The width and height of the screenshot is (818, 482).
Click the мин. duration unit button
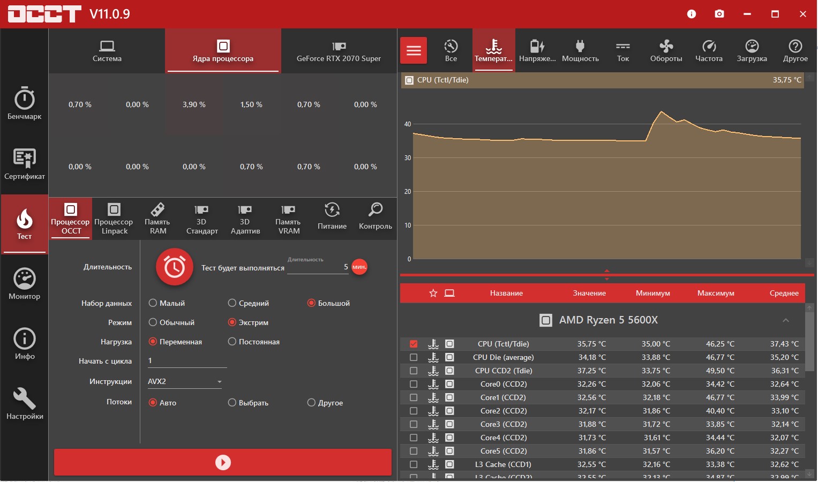tap(359, 267)
